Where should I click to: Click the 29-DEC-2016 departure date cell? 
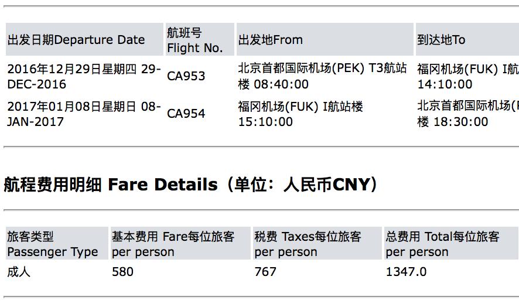pos(84,76)
